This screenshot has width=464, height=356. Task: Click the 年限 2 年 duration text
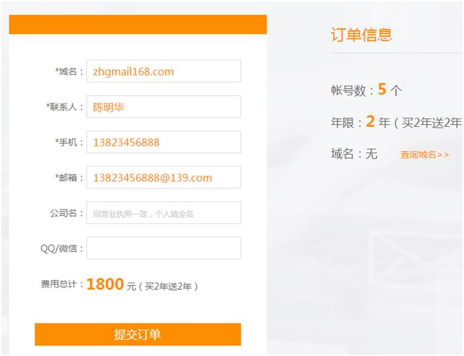pos(360,122)
